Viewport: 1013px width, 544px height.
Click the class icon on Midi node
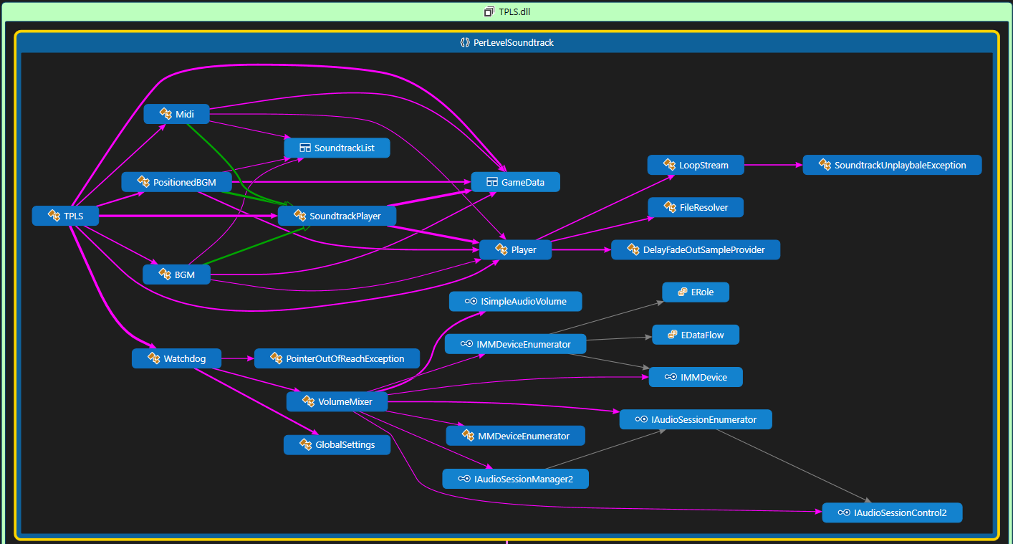[165, 114]
